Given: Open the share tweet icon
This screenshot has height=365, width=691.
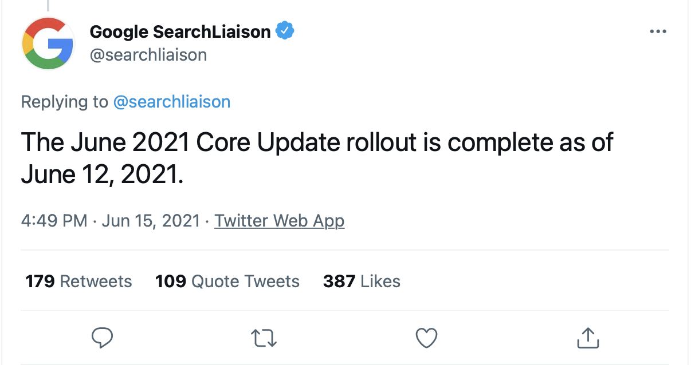Looking at the screenshot, I should [x=587, y=338].
